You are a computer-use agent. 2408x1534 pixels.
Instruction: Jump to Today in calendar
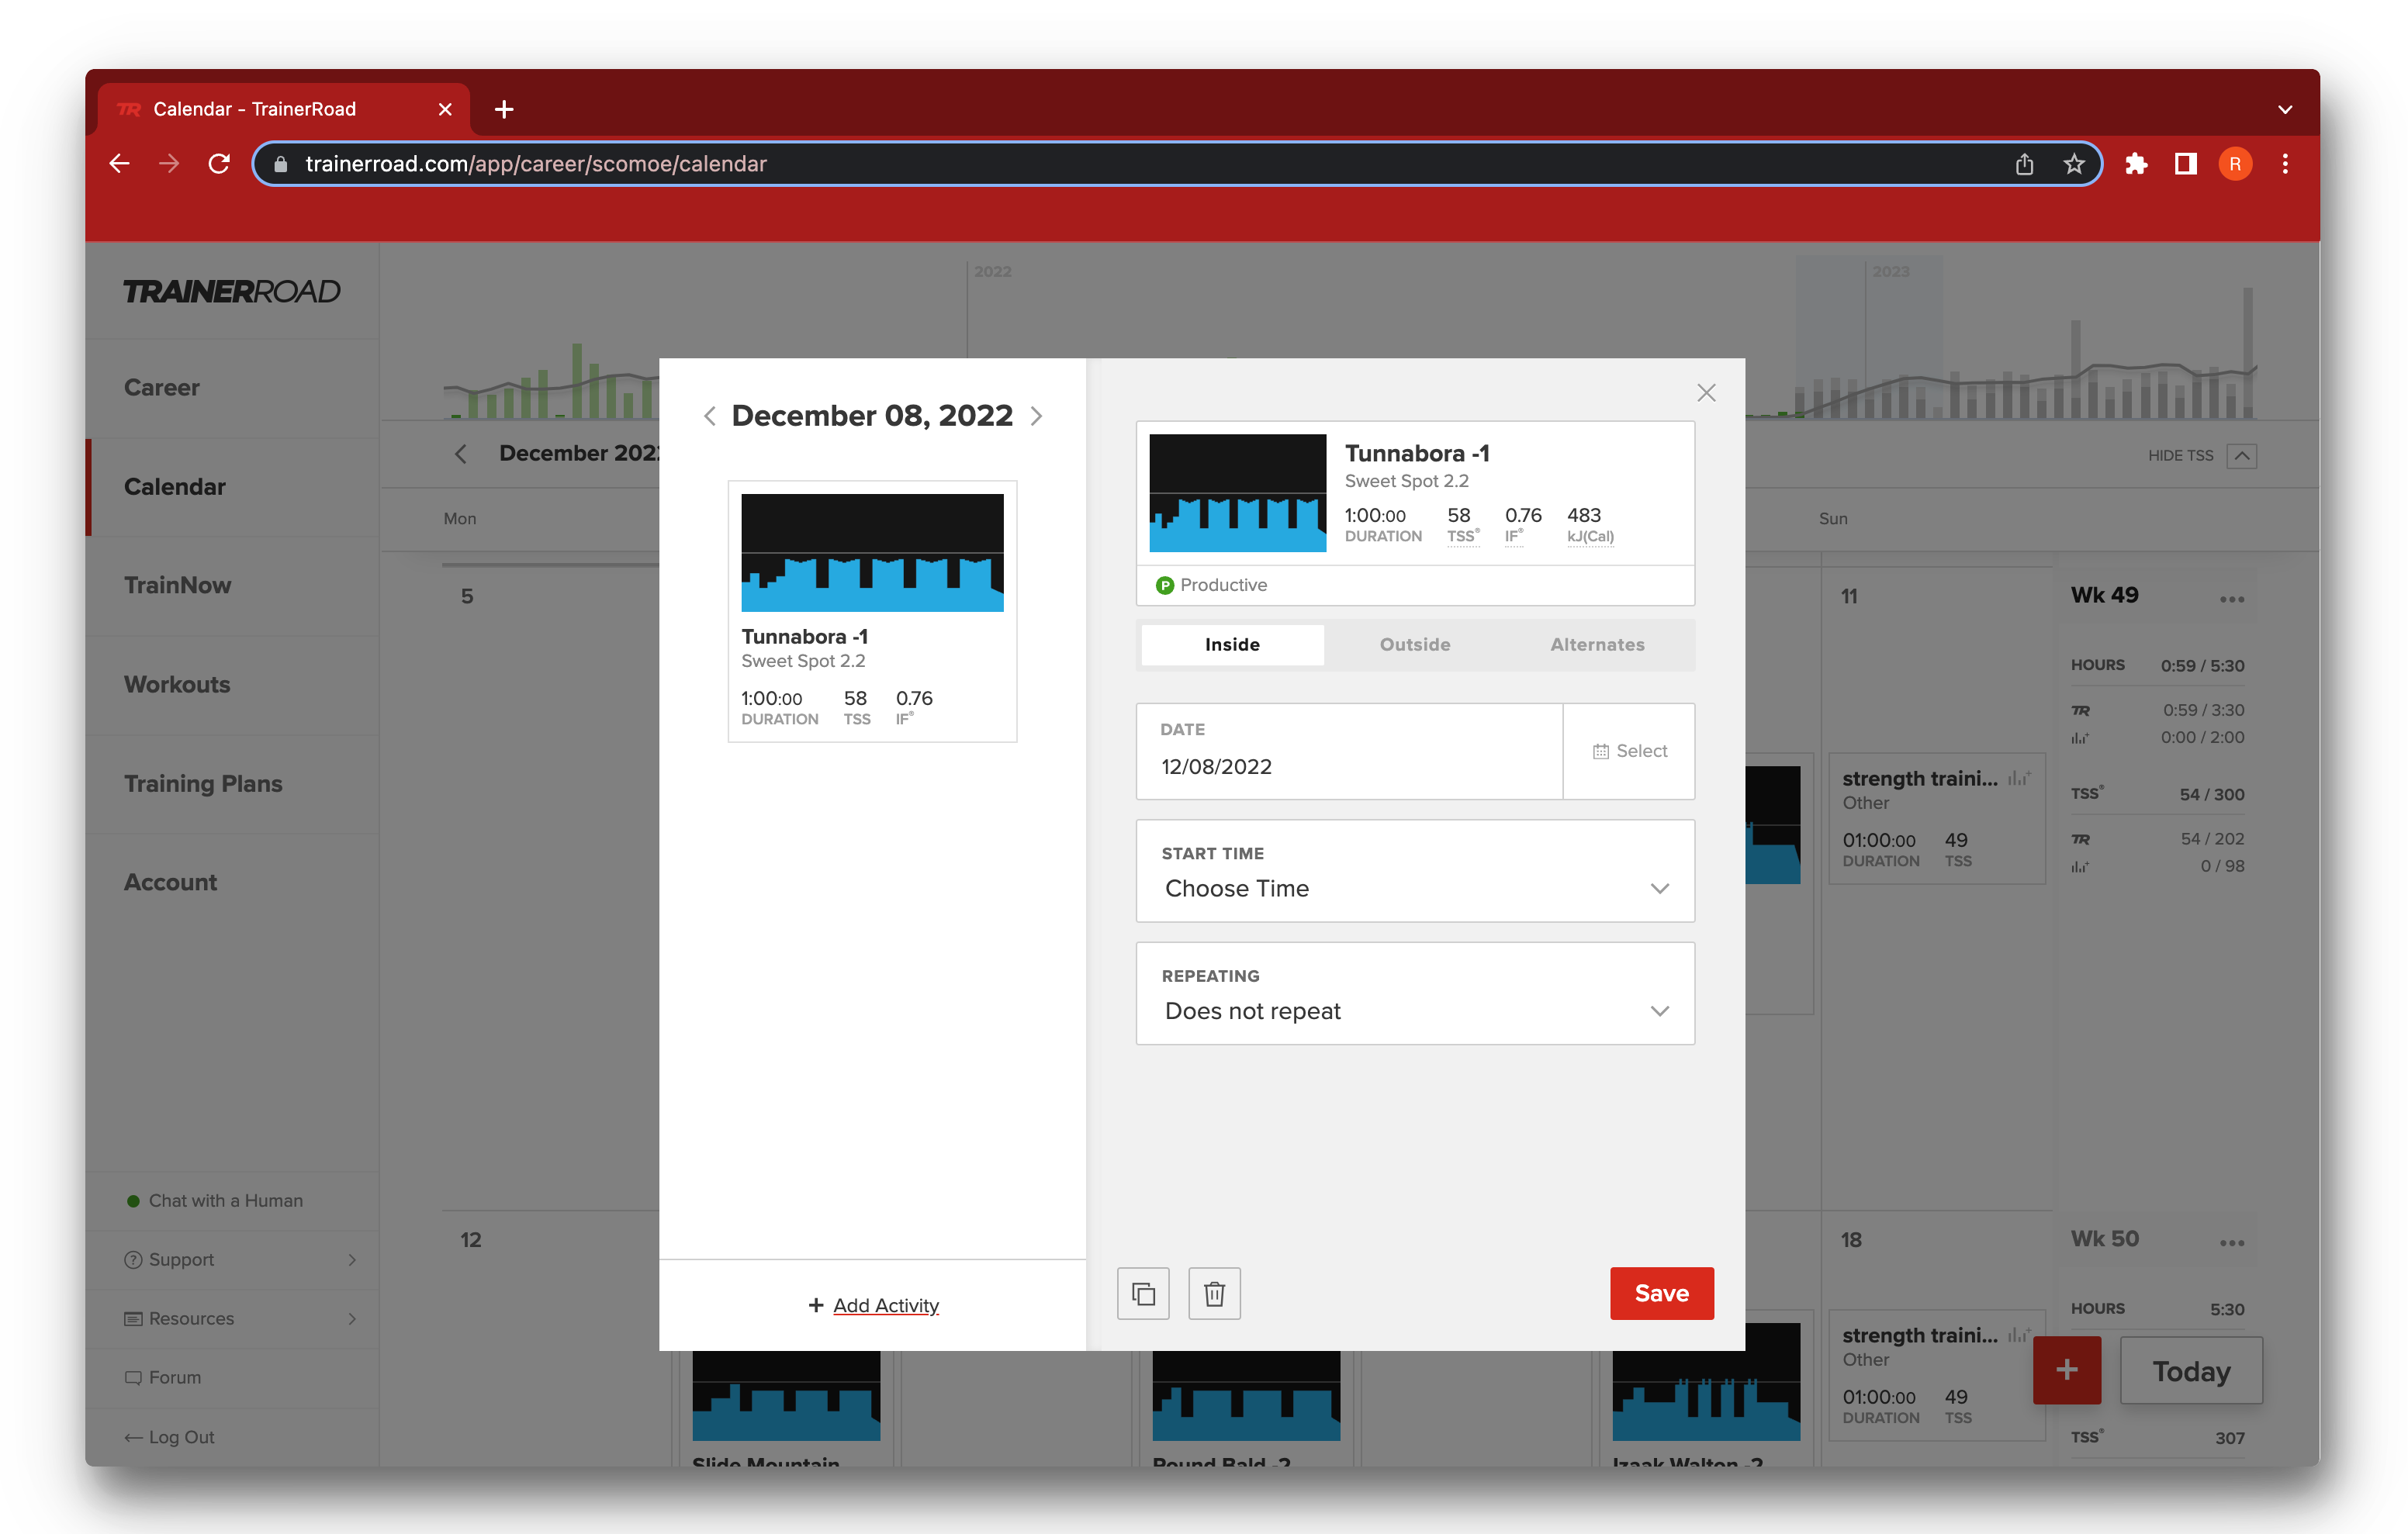2191,1371
